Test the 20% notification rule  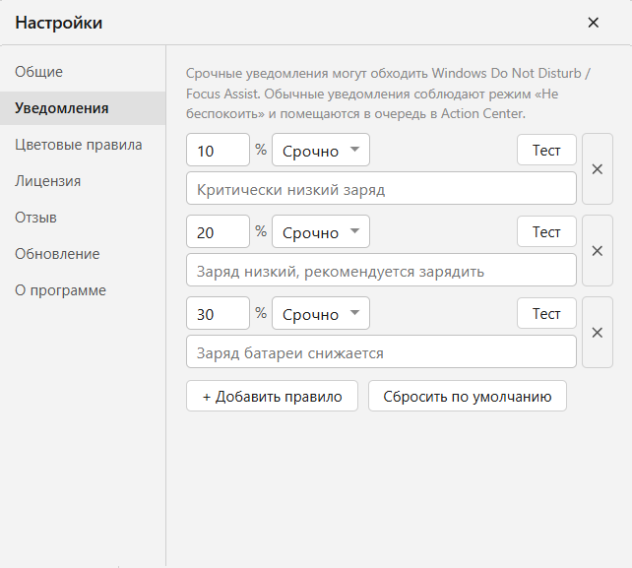click(x=546, y=231)
